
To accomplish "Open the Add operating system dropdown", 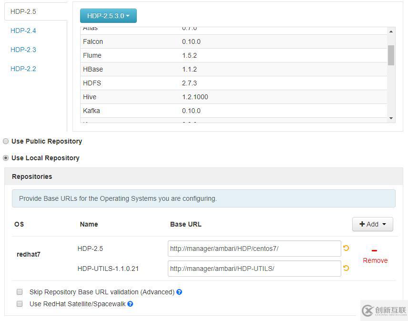I will [373, 224].
